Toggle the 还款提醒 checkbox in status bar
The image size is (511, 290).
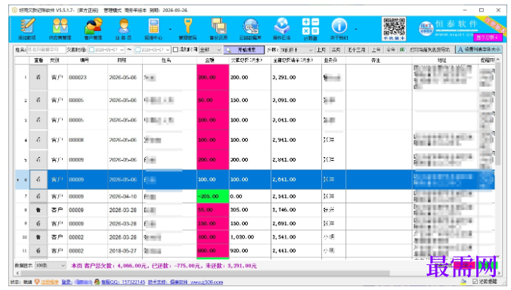(475, 281)
